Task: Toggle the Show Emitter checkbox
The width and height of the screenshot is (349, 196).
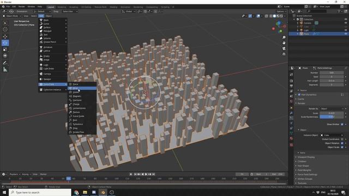Action: [342, 124]
